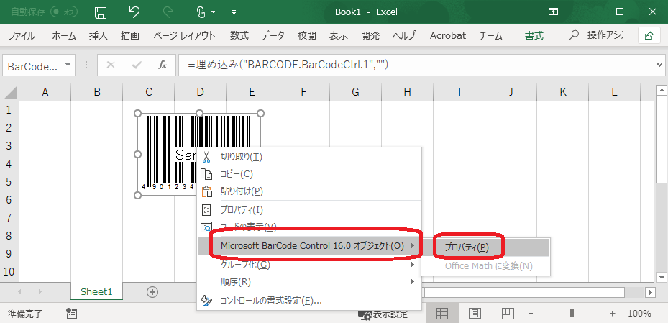Open Quick Access Toolbar customize arrow

click(x=234, y=12)
